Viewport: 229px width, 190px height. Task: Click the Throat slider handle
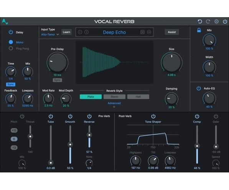coord(30,136)
